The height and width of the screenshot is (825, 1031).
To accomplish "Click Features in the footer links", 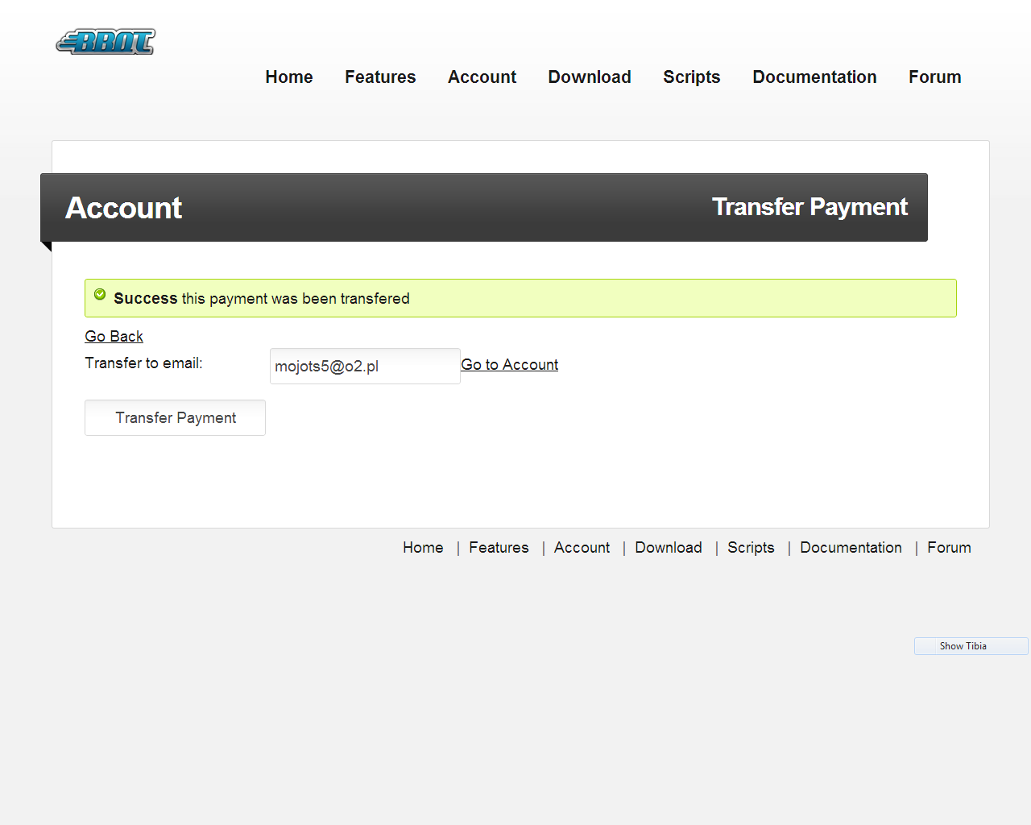I will [x=499, y=548].
